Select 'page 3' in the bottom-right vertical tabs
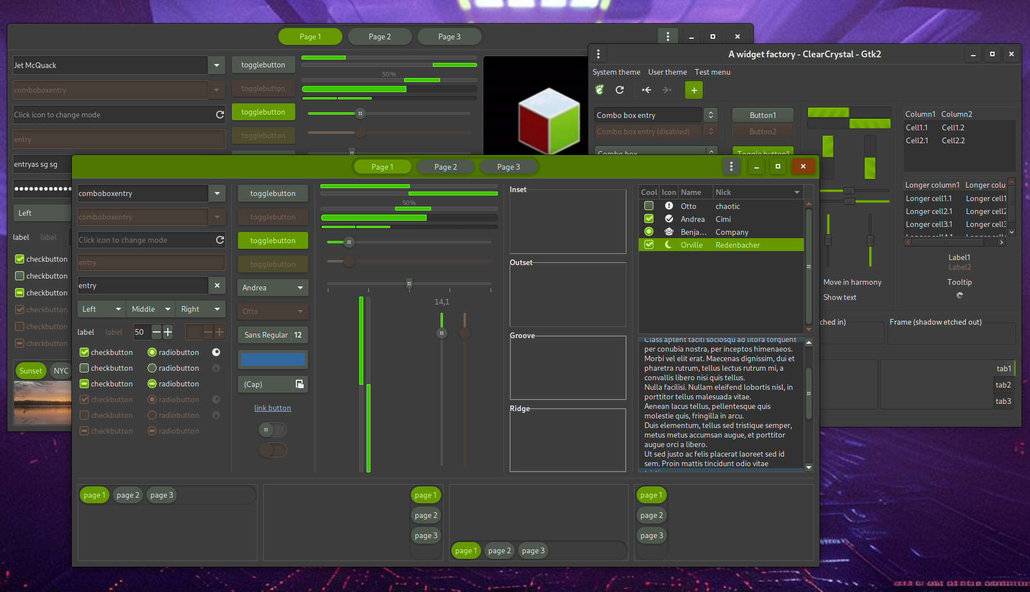 (x=652, y=535)
